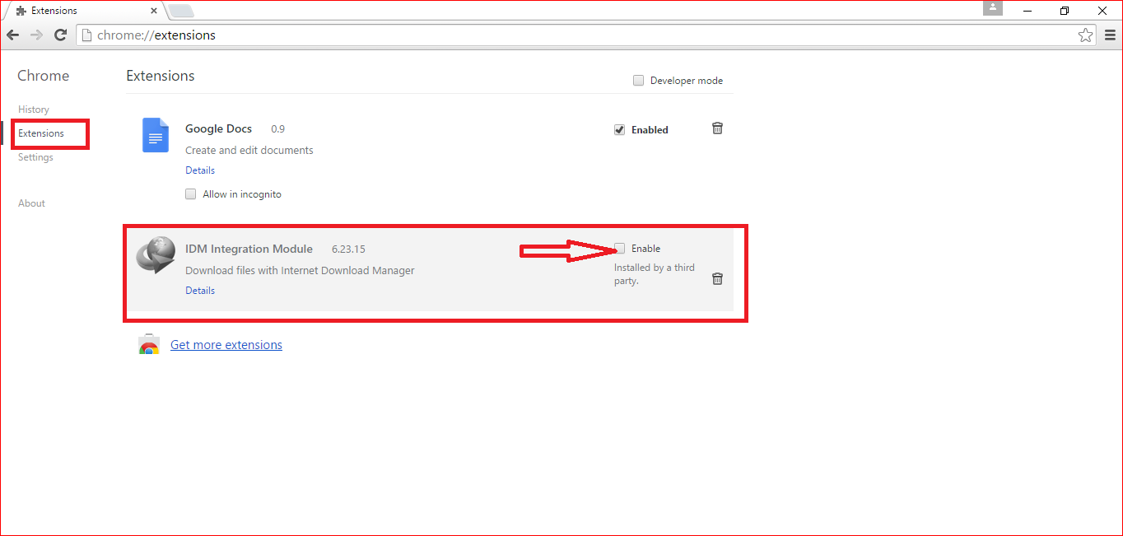Bookmark this page with the star icon
The image size is (1123, 536).
(1086, 35)
